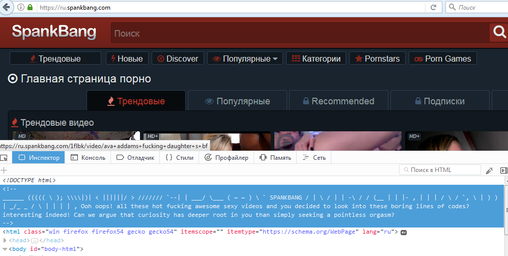Open the locked Recommended tab
Viewport: 508px width, 256px height.
point(338,101)
